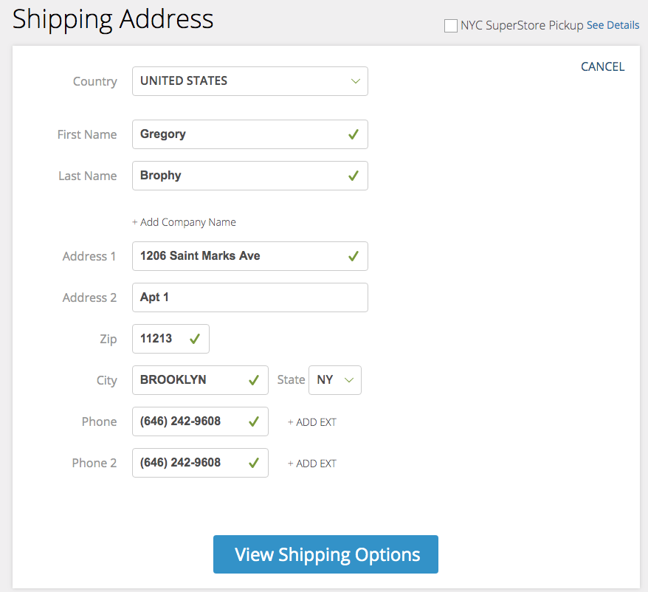
Task: Click the chevron arrow of the Country selector
Action: [356, 81]
